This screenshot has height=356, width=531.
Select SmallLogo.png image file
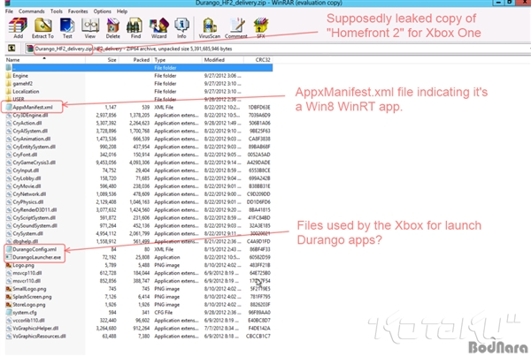point(29,289)
